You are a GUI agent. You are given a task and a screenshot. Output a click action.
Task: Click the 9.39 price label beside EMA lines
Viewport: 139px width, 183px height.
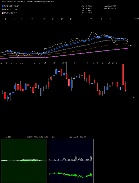point(130,45)
